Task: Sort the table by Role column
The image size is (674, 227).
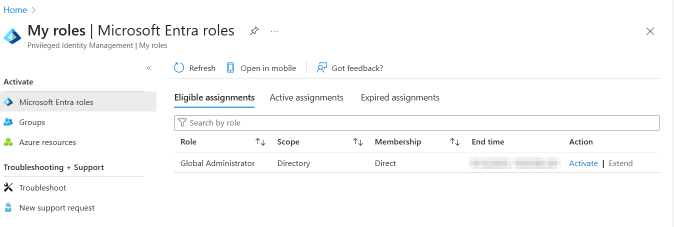Action: tap(260, 142)
